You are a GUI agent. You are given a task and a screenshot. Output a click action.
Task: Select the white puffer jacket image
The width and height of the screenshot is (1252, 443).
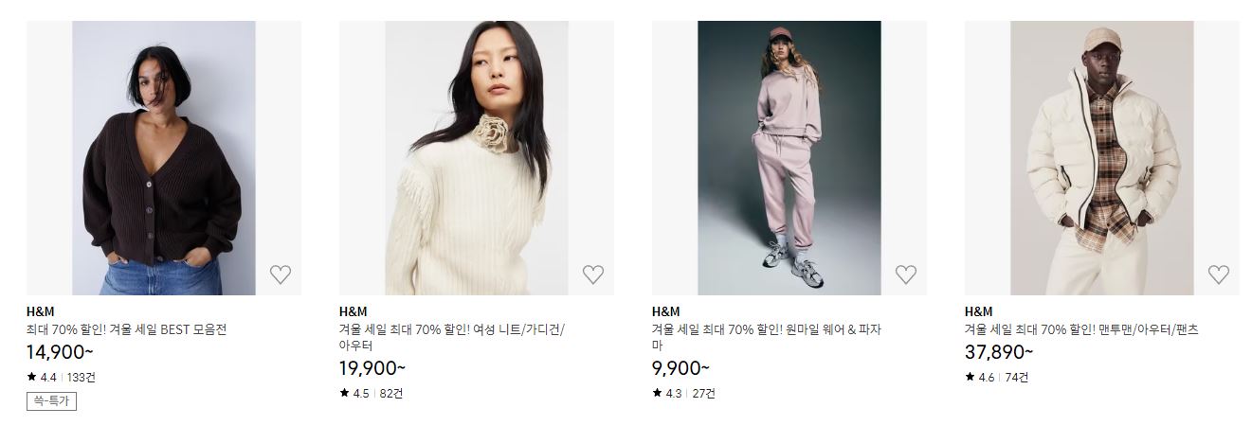tap(1102, 158)
